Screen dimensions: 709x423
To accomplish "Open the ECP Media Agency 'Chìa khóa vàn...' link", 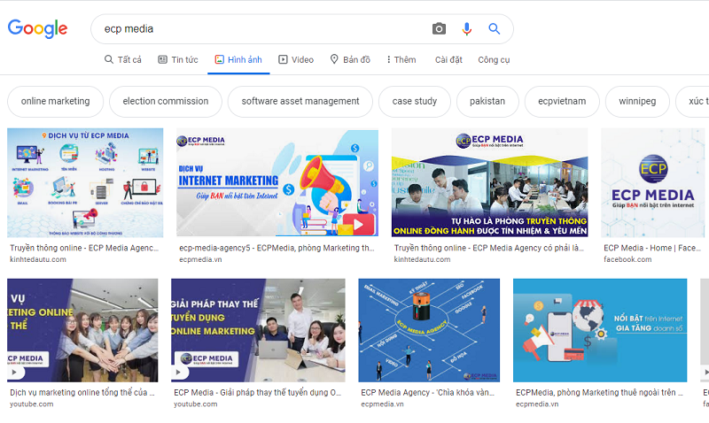I will pyautogui.click(x=427, y=392).
